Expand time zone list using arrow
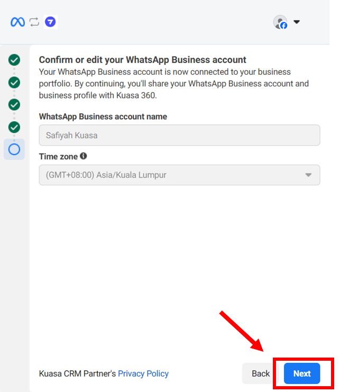340x392 pixels. tap(308, 175)
